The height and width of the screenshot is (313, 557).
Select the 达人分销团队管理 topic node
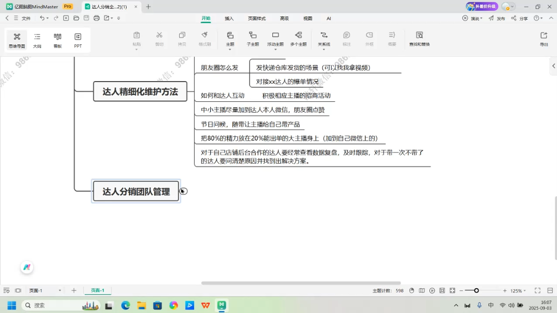[x=135, y=191]
